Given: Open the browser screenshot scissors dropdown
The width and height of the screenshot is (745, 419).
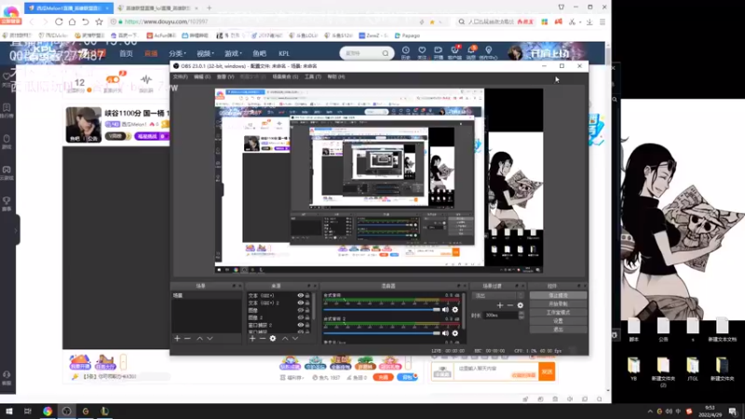Looking at the screenshot, I should point(580,21).
